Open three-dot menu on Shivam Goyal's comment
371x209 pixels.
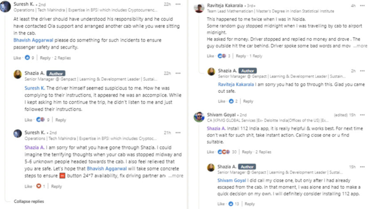pyautogui.click(x=362, y=115)
